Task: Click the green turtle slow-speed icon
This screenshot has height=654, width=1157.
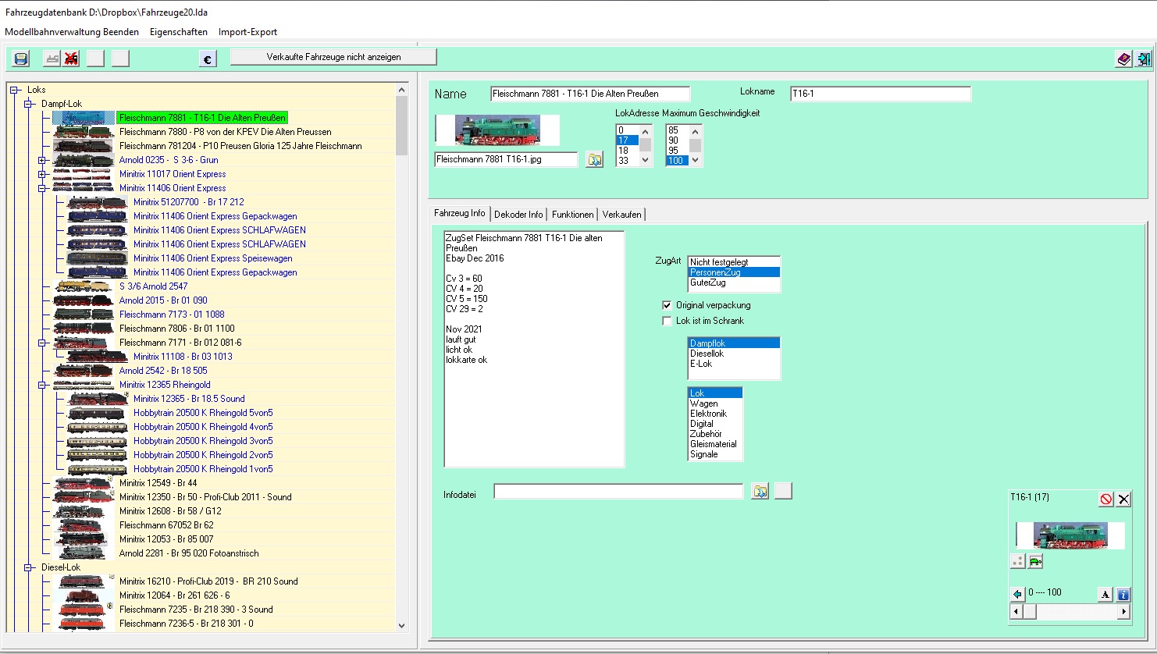Action: point(1035,561)
